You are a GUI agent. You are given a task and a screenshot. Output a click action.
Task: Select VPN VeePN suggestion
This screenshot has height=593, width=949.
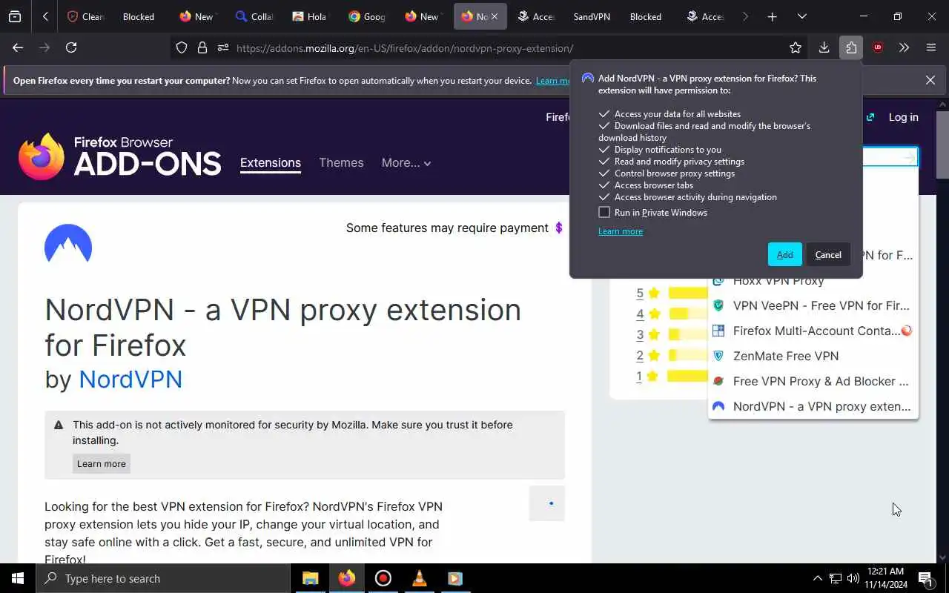[813, 305]
